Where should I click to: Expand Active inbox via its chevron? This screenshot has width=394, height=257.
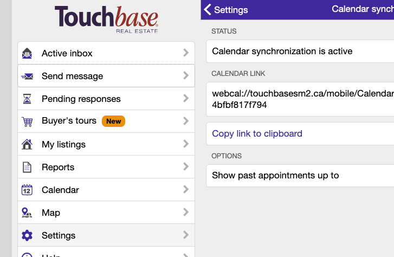186,53
